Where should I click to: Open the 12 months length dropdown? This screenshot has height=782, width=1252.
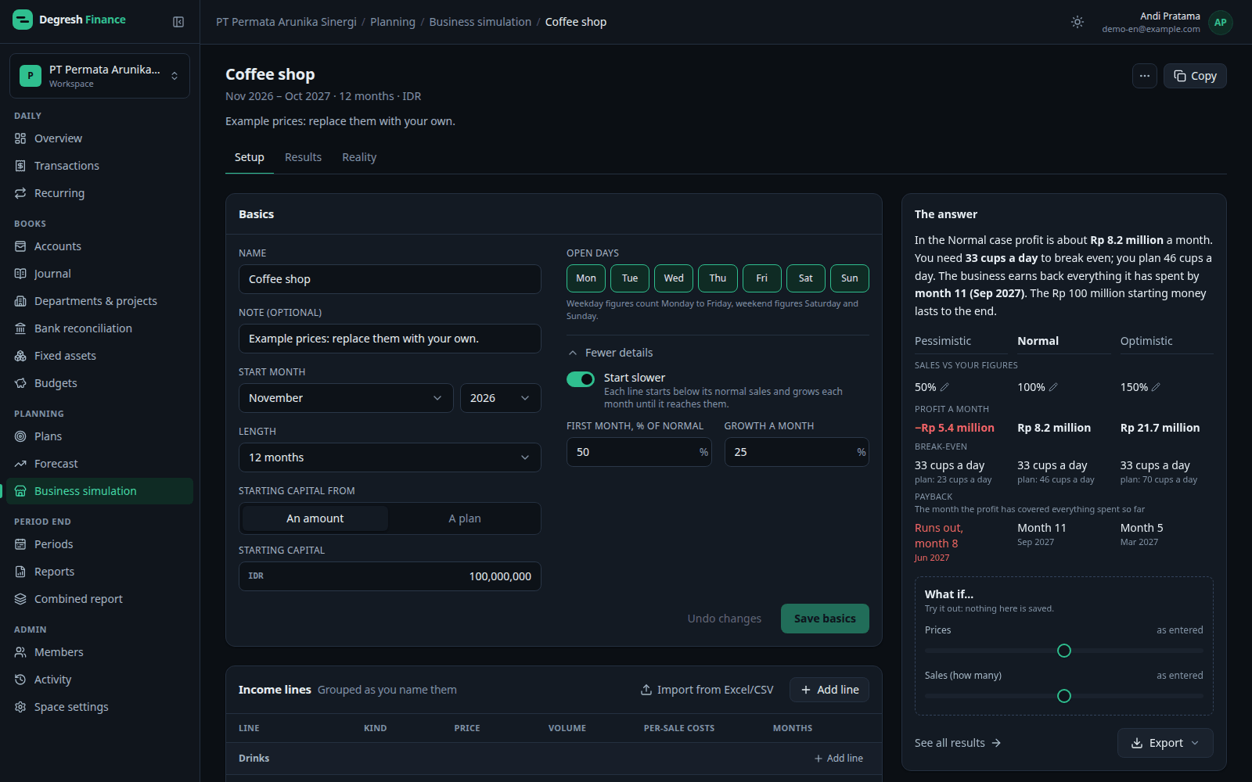tap(390, 457)
